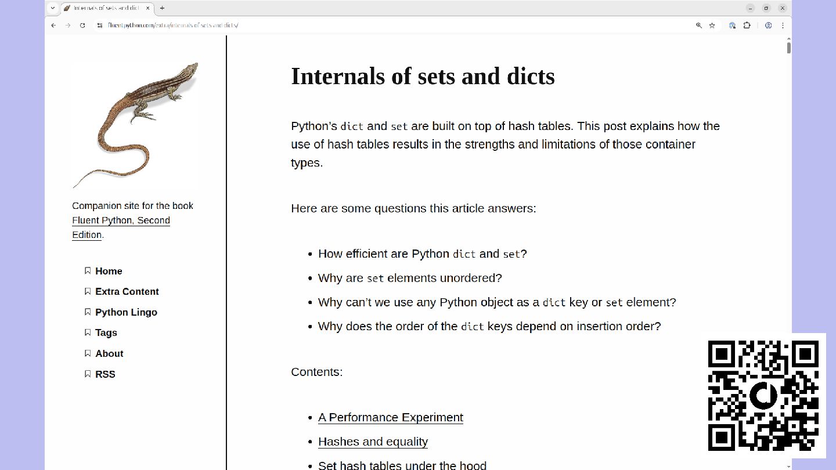Follow the Fluent Python, Second Edition link
Screen dimensions: 836x470
click(x=121, y=227)
